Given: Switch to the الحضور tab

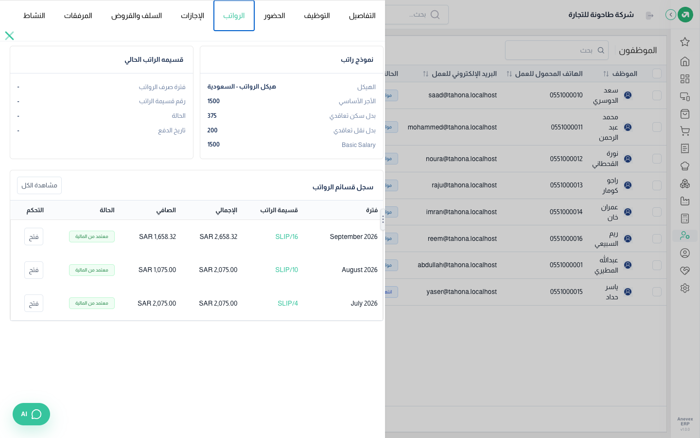Looking at the screenshot, I should point(275,16).
